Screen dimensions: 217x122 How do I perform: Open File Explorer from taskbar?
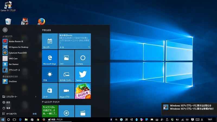[26, 120]
